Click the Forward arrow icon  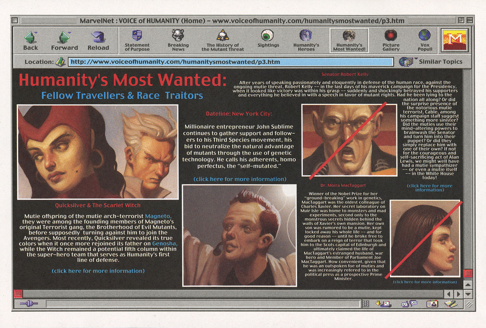(x=64, y=37)
